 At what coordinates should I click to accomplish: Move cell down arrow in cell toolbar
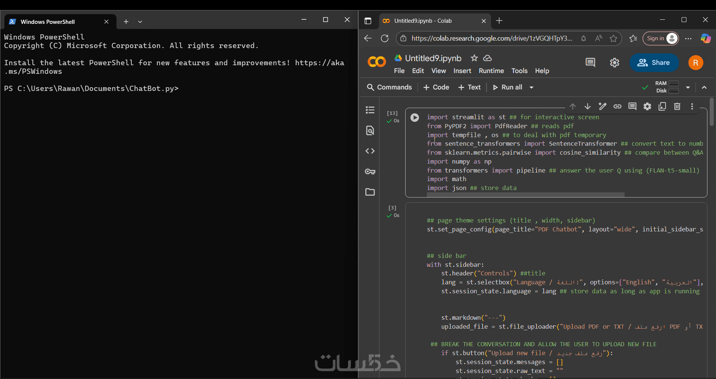tap(588, 107)
